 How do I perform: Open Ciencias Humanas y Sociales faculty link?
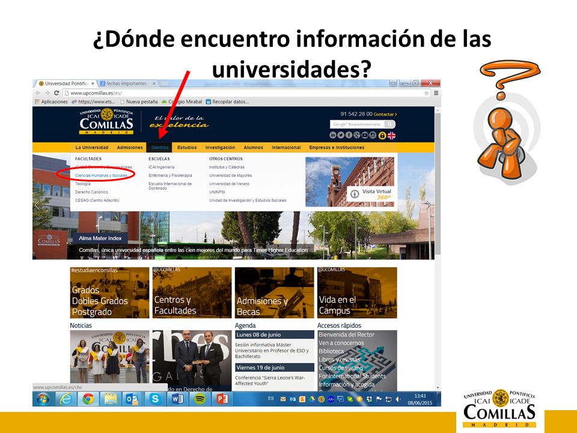[x=101, y=176]
